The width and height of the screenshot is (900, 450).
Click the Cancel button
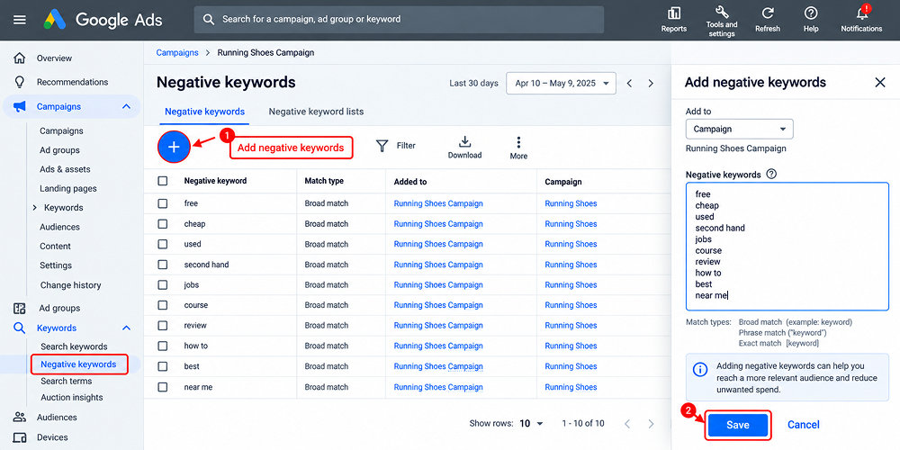tap(803, 425)
